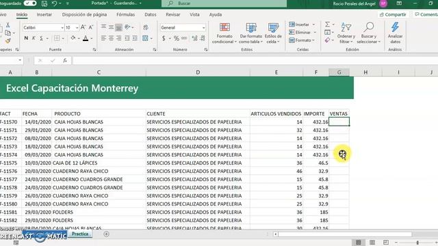The width and height of the screenshot is (438, 246).
Task: Toggle Underline (S) formatting
Action: click(41, 38)
